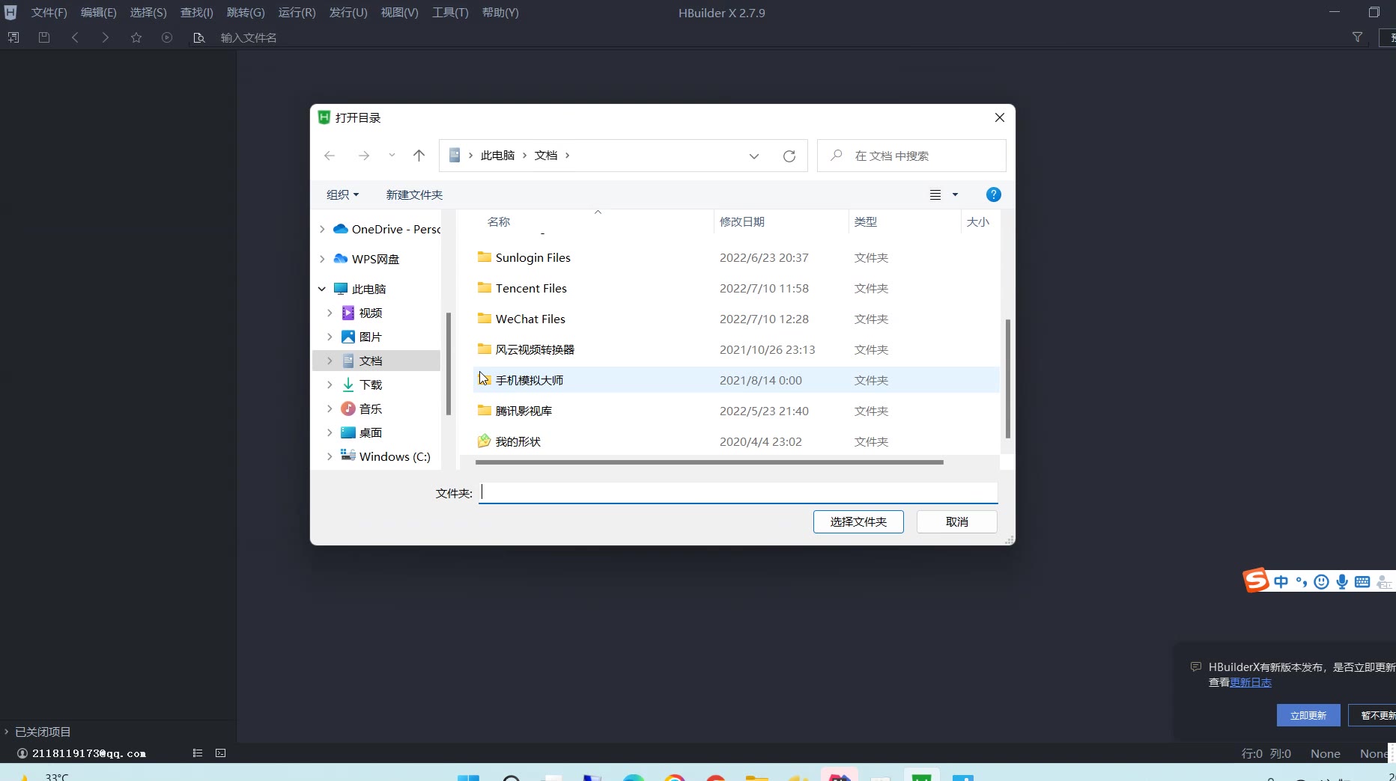Image resolution: width=1396 pixels, height=781 pixels.
Task: Open the 文件(F) menu
Action: (49, 13)
